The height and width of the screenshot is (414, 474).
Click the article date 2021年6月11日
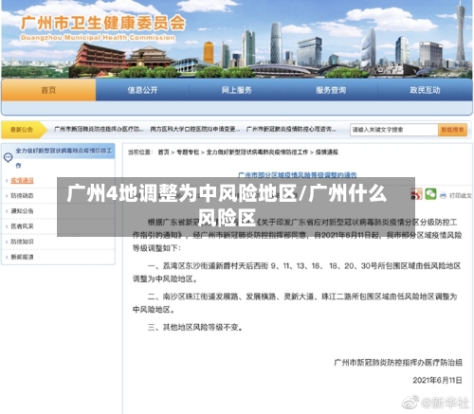click(x=437, y=380)
